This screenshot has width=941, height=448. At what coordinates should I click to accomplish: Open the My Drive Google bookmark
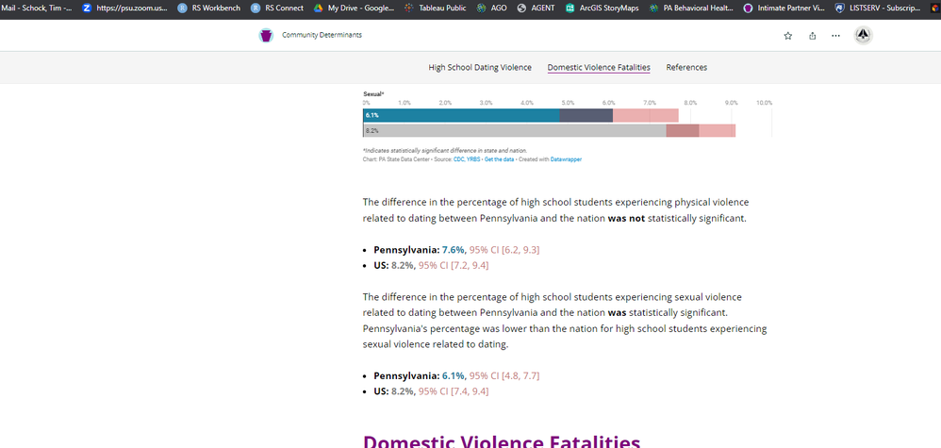coord(354,8)
